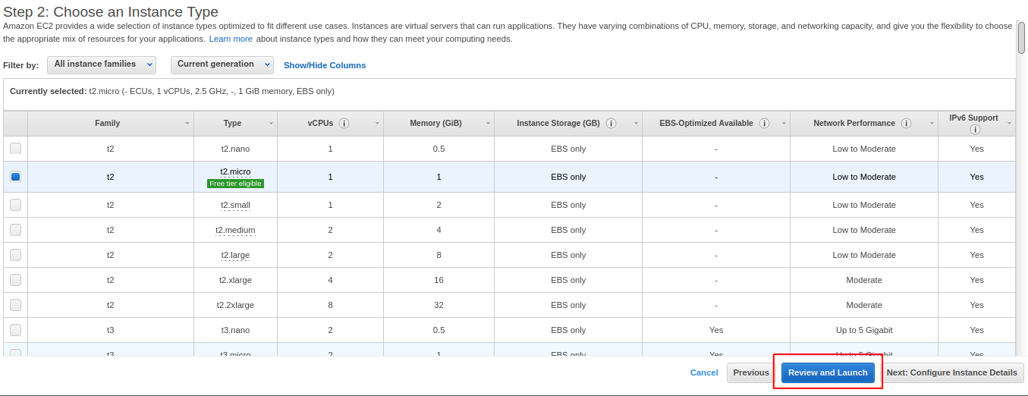The width and height of the screenshot is (1028, 396).
Task: Click the Instance Storage info icon
Action: (x=611, y=124)
